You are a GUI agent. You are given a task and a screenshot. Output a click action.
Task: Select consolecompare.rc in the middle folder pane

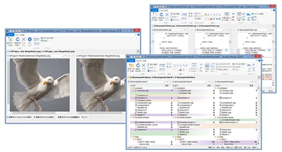pyautogui.click(x=186, y=122)
